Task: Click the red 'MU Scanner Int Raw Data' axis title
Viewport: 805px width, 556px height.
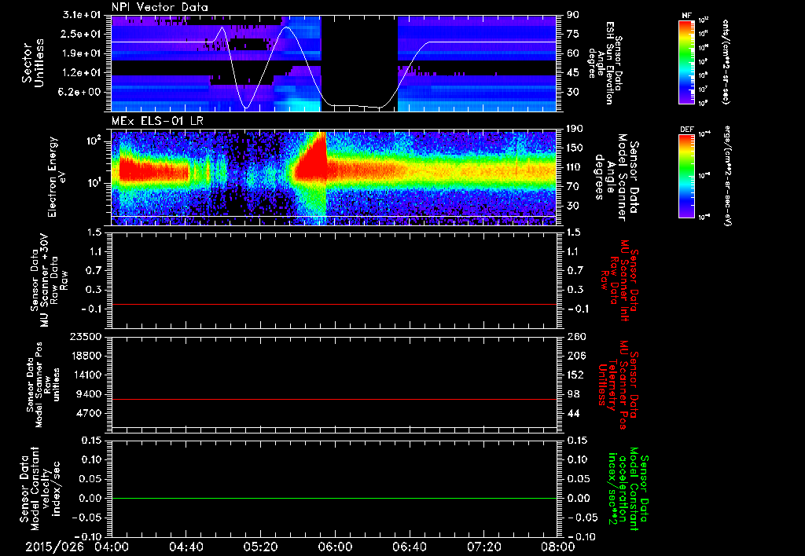Action: (619, 280)
